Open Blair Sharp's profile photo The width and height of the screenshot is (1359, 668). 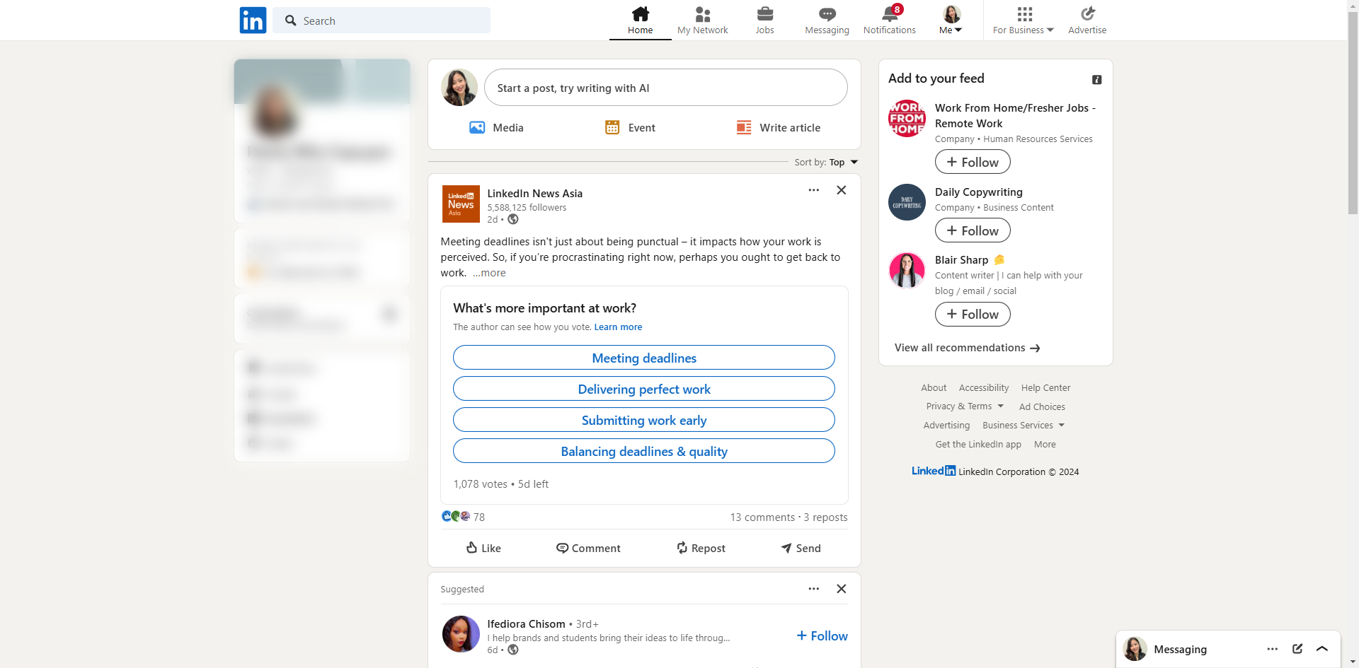907,270
